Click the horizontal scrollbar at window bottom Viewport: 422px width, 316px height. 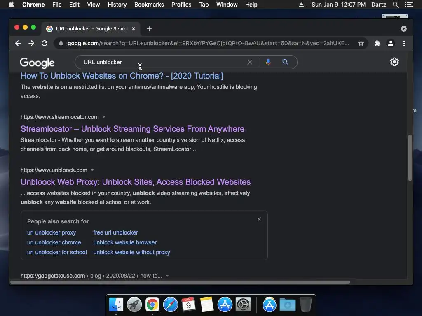[x=181, y=282]
